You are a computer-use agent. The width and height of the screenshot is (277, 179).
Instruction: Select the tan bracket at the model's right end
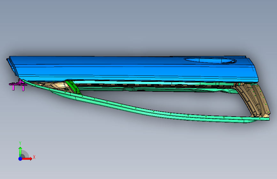[x=253, y=100]
